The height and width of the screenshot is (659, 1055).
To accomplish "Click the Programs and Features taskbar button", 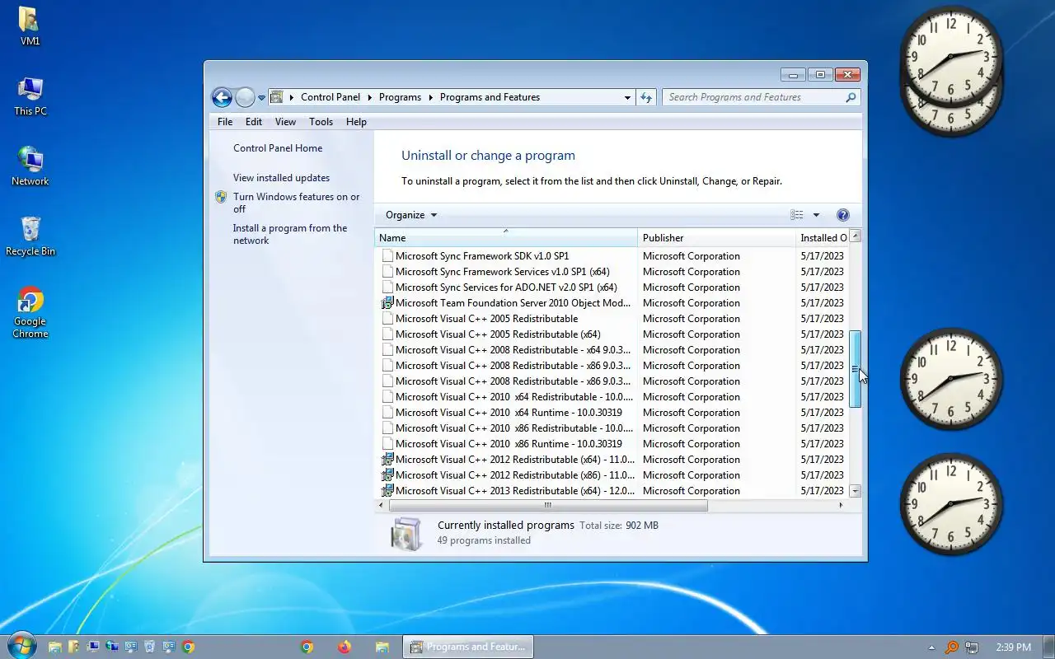I will (468, 647).
